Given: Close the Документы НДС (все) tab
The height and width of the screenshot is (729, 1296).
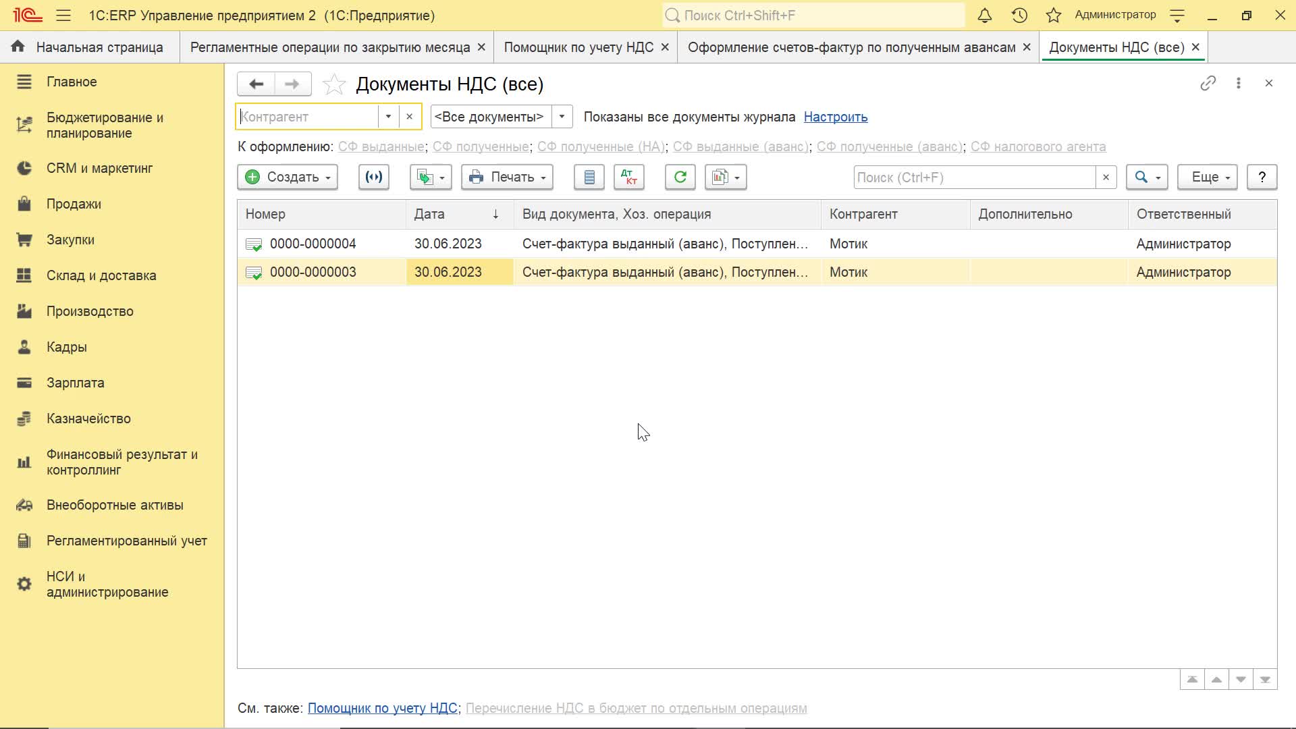Looking at the screenshot, I should pyautogui.click(x=1195, y=47).
